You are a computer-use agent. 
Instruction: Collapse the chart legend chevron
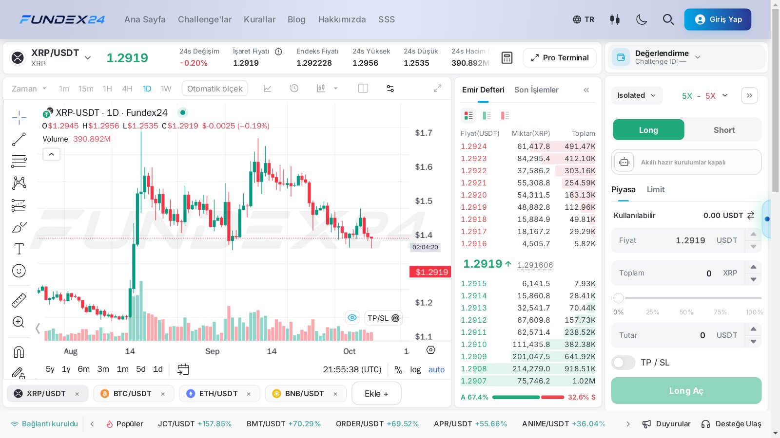[x=52, y=154]
